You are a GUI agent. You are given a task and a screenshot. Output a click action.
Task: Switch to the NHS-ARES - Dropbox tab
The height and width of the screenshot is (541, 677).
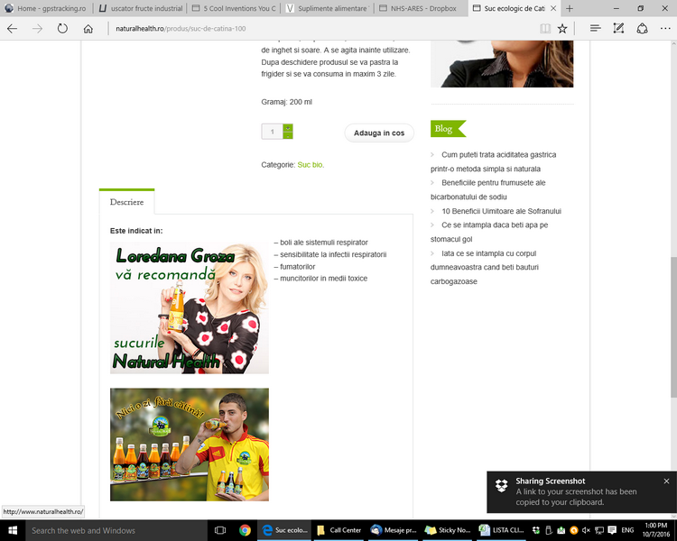click(418, 8)
